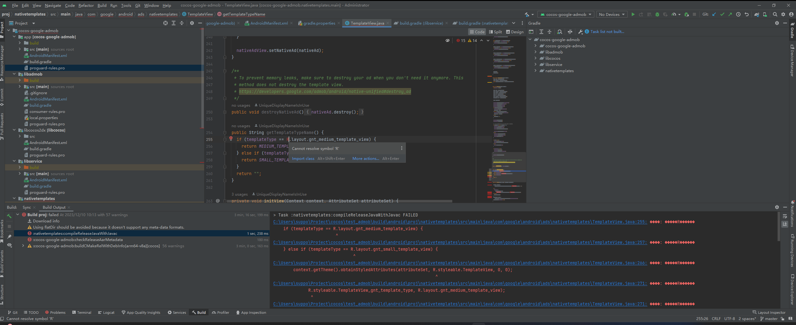Click Select Opened File target icon in Project panel

165,23
